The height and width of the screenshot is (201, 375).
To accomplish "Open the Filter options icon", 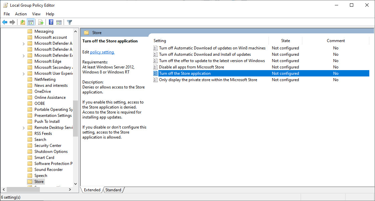I will (x=69, y=22).
